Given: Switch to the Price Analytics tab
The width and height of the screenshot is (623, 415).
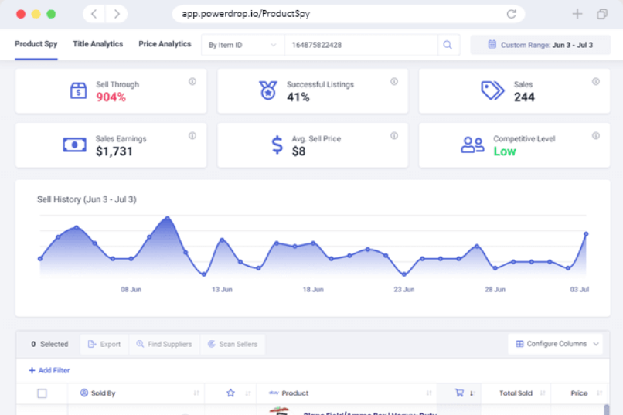Looking at the screenshot, I should (165, 44).
